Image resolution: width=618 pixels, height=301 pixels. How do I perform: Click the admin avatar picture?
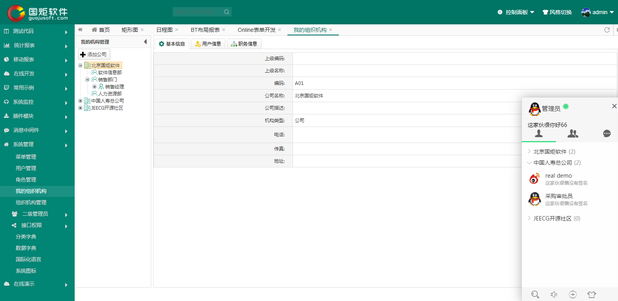pyautogui.click(x=586, y=13)
